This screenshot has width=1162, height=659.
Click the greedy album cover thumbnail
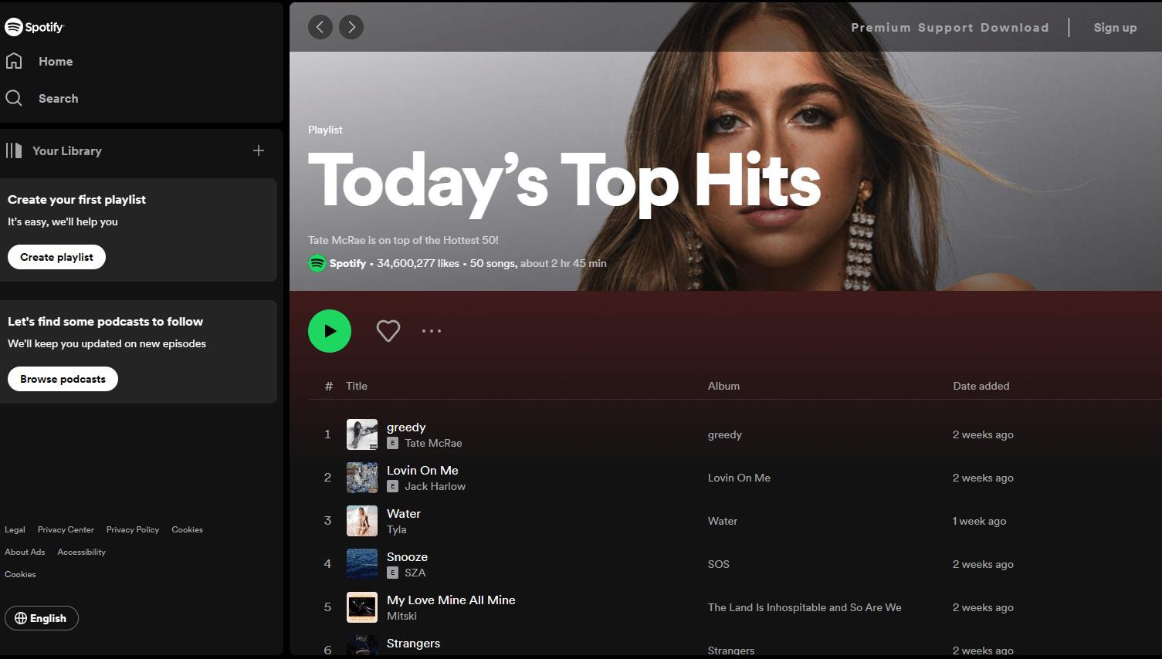click(362, 434)
